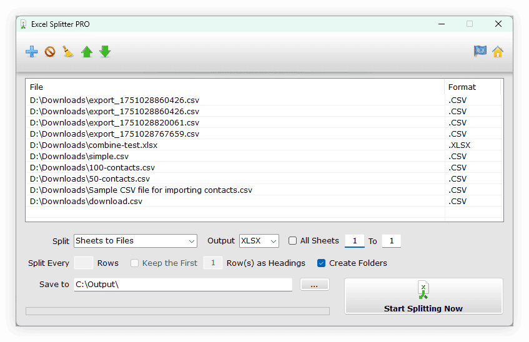Select 100-contacts.csv file row
529x342 pixels.
point(264,167)
